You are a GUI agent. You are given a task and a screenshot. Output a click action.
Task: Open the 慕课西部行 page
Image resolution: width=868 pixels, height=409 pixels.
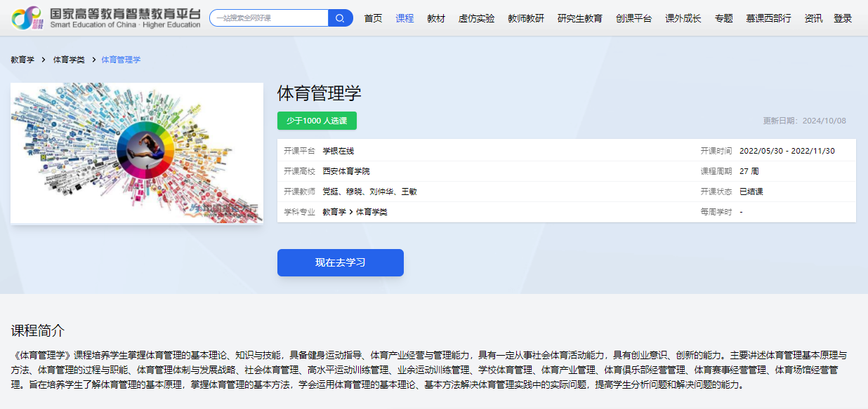[768, 18]
